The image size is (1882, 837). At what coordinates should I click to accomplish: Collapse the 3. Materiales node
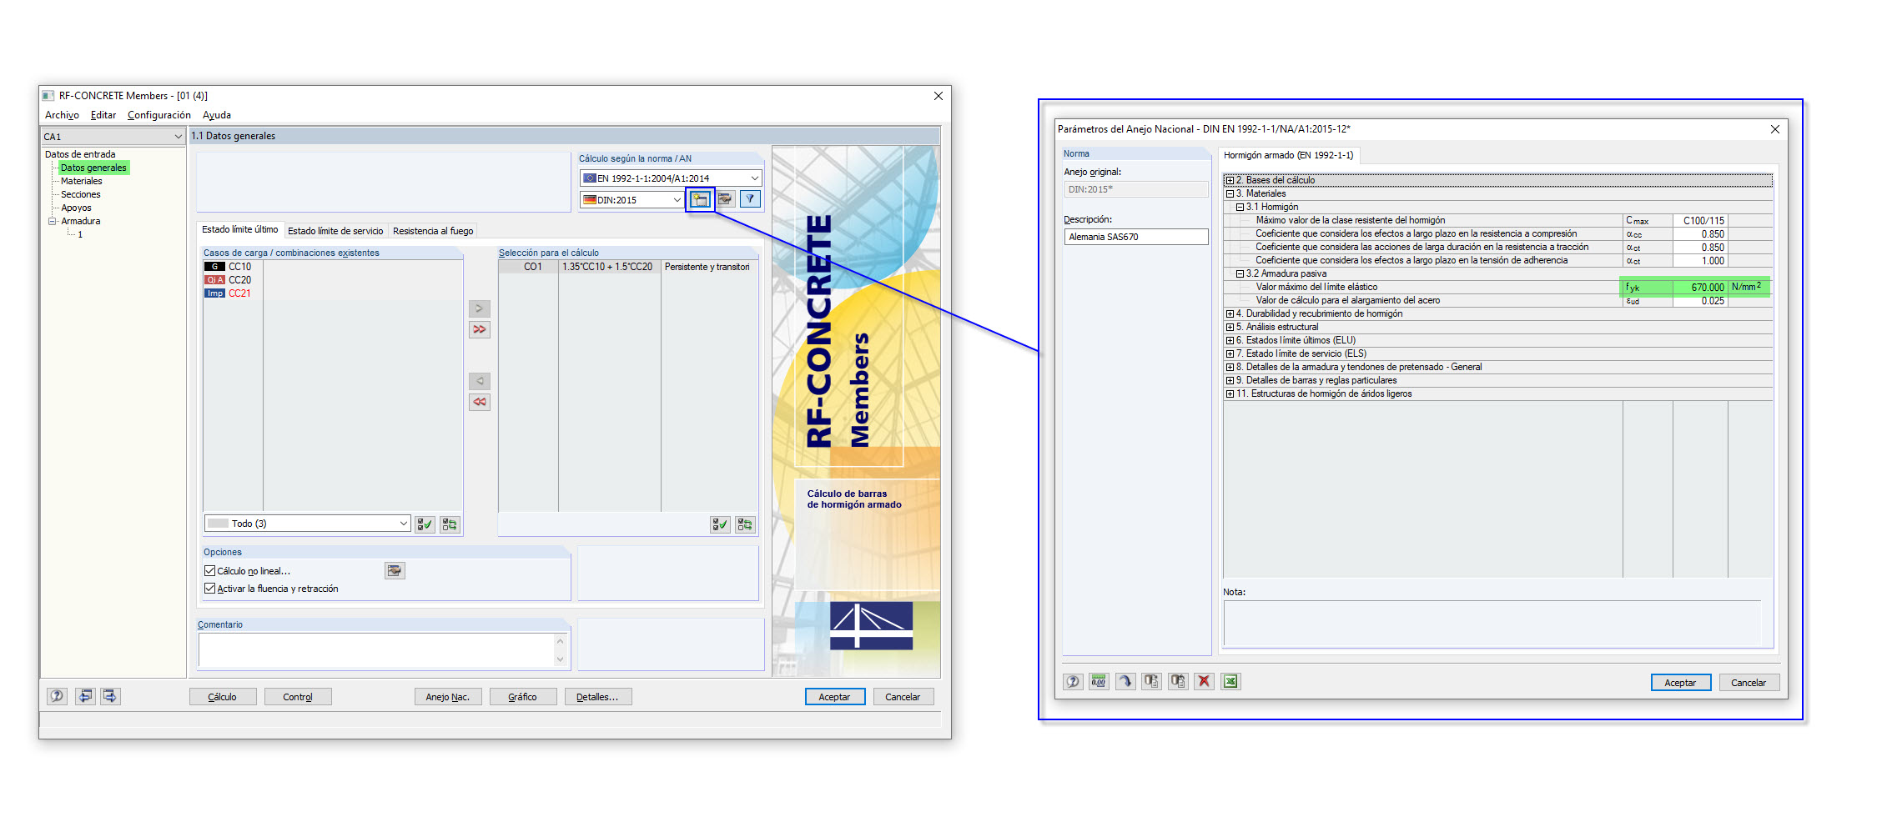pos(1230,193)
